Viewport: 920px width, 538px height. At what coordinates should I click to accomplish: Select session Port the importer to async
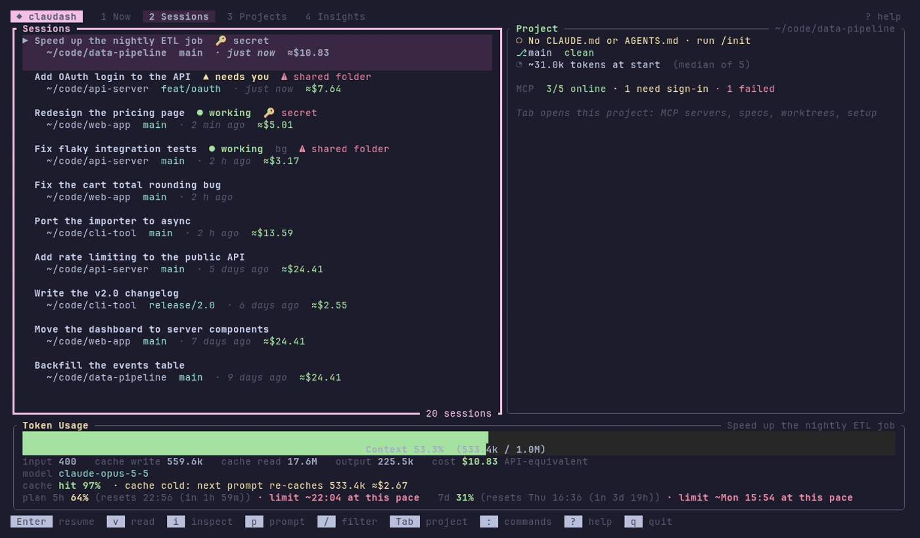click(257, 227)
